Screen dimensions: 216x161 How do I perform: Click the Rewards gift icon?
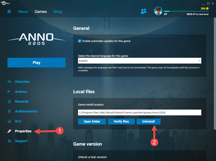[9, 102]
